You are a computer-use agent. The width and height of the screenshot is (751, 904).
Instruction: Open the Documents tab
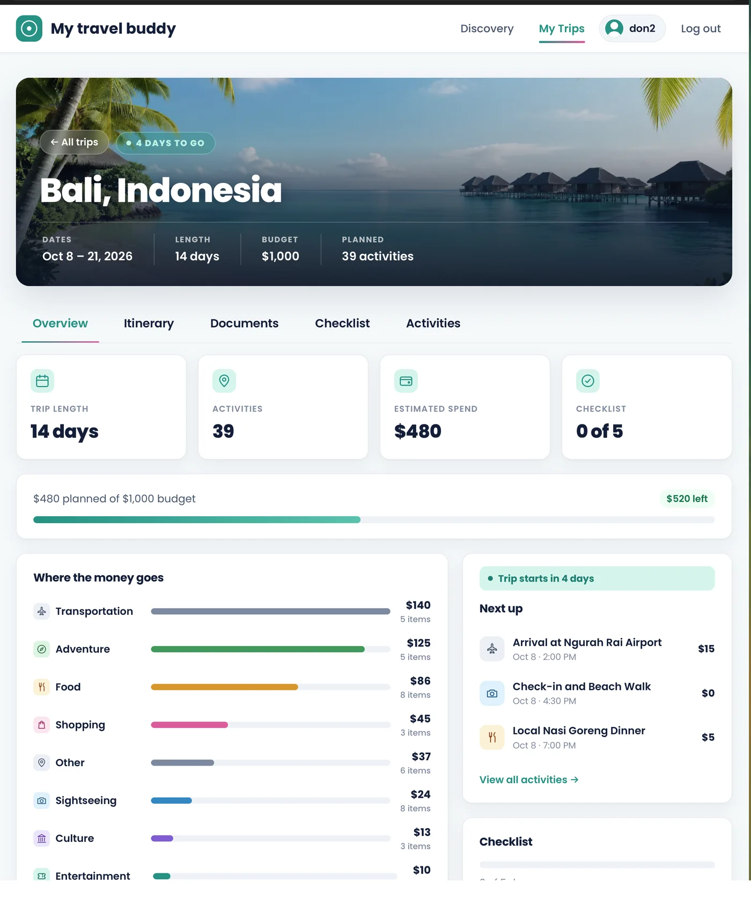[244, 324]
